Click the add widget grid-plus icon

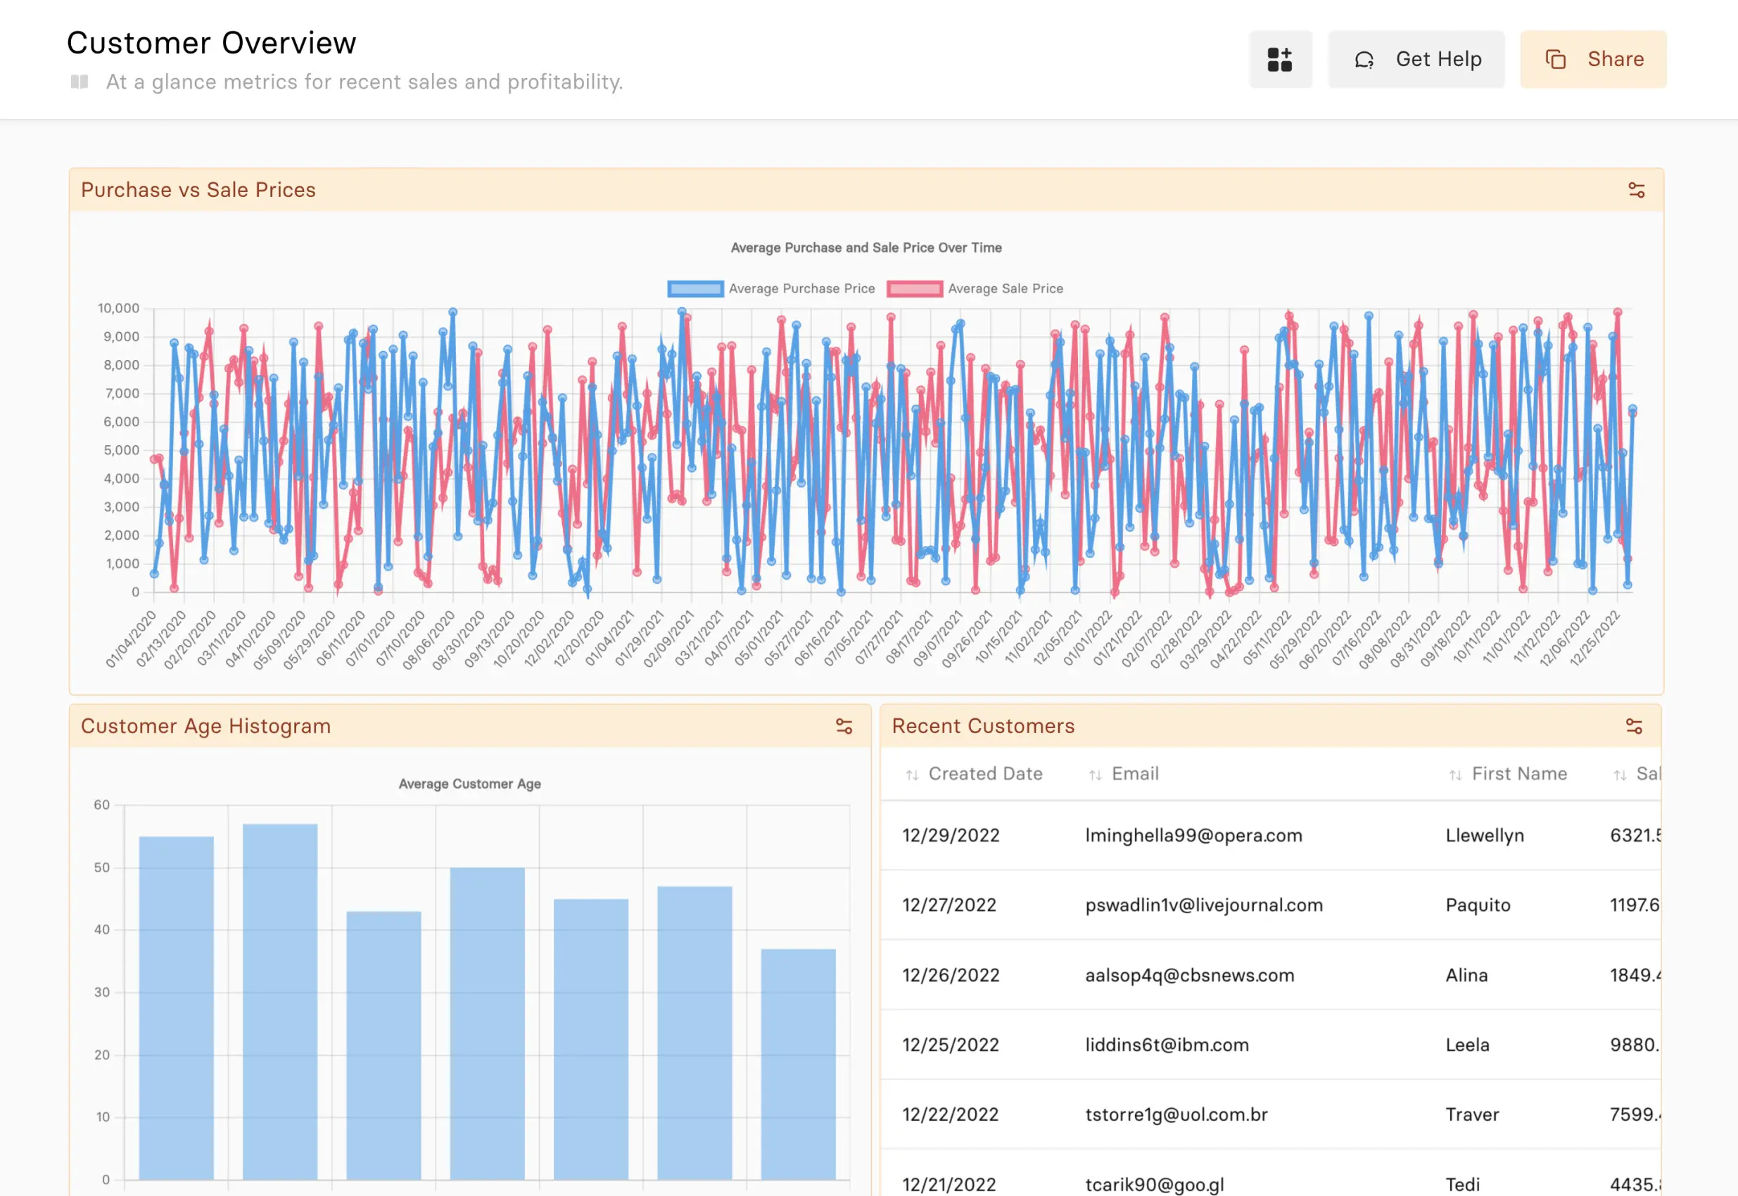click(x=1279, y=59)
